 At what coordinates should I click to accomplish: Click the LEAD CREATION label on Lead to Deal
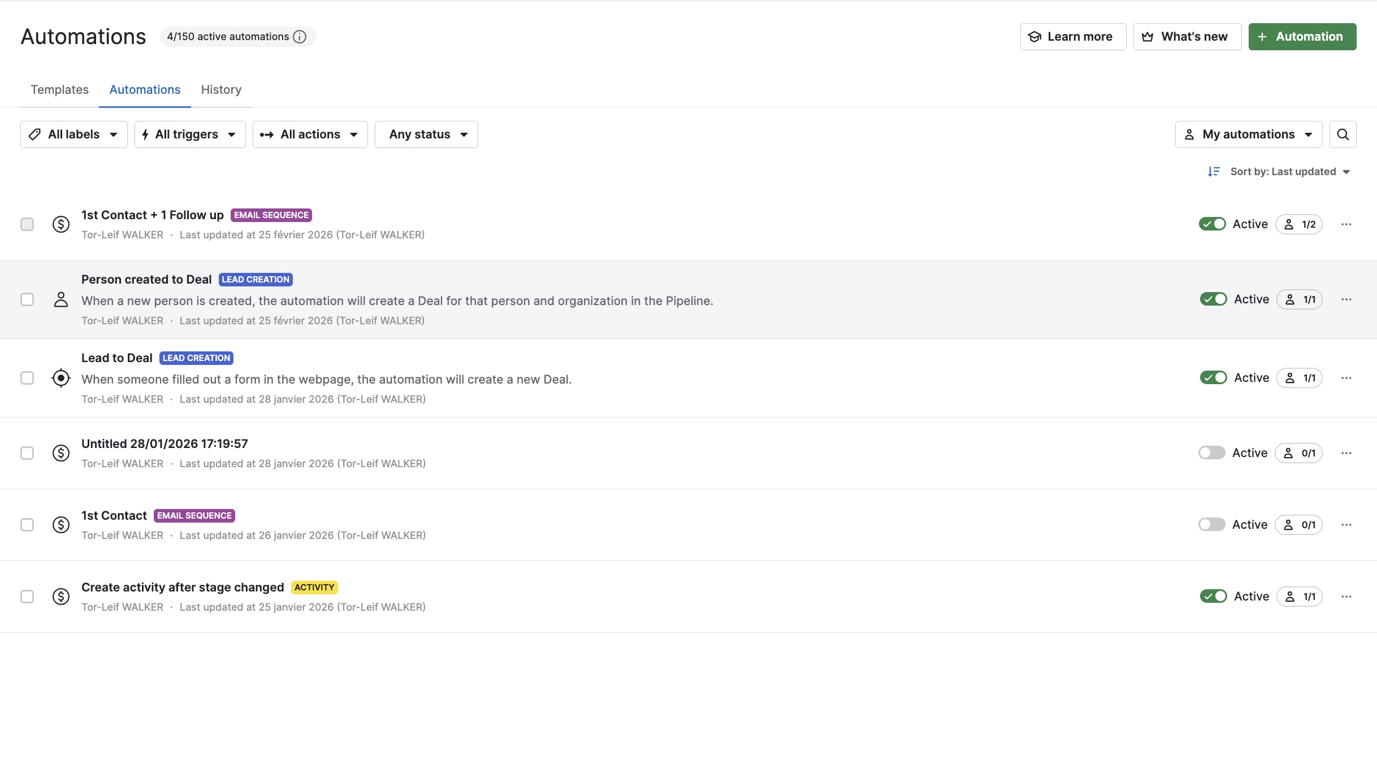(196, 358)
